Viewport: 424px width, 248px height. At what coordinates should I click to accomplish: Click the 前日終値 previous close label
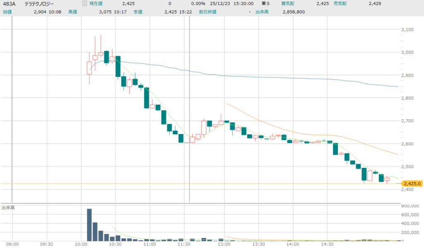tap(207, 12)
